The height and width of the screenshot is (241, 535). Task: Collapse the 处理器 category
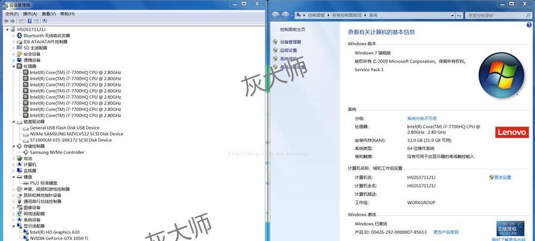14,66
